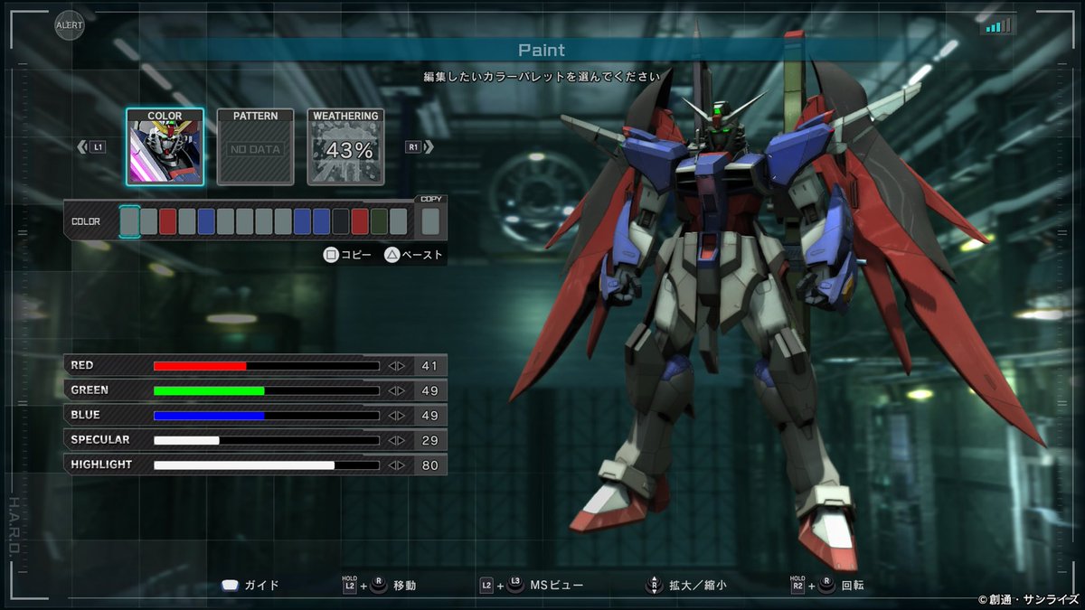Click the touchpad Guide (ガイド) icon

[230, 585]
